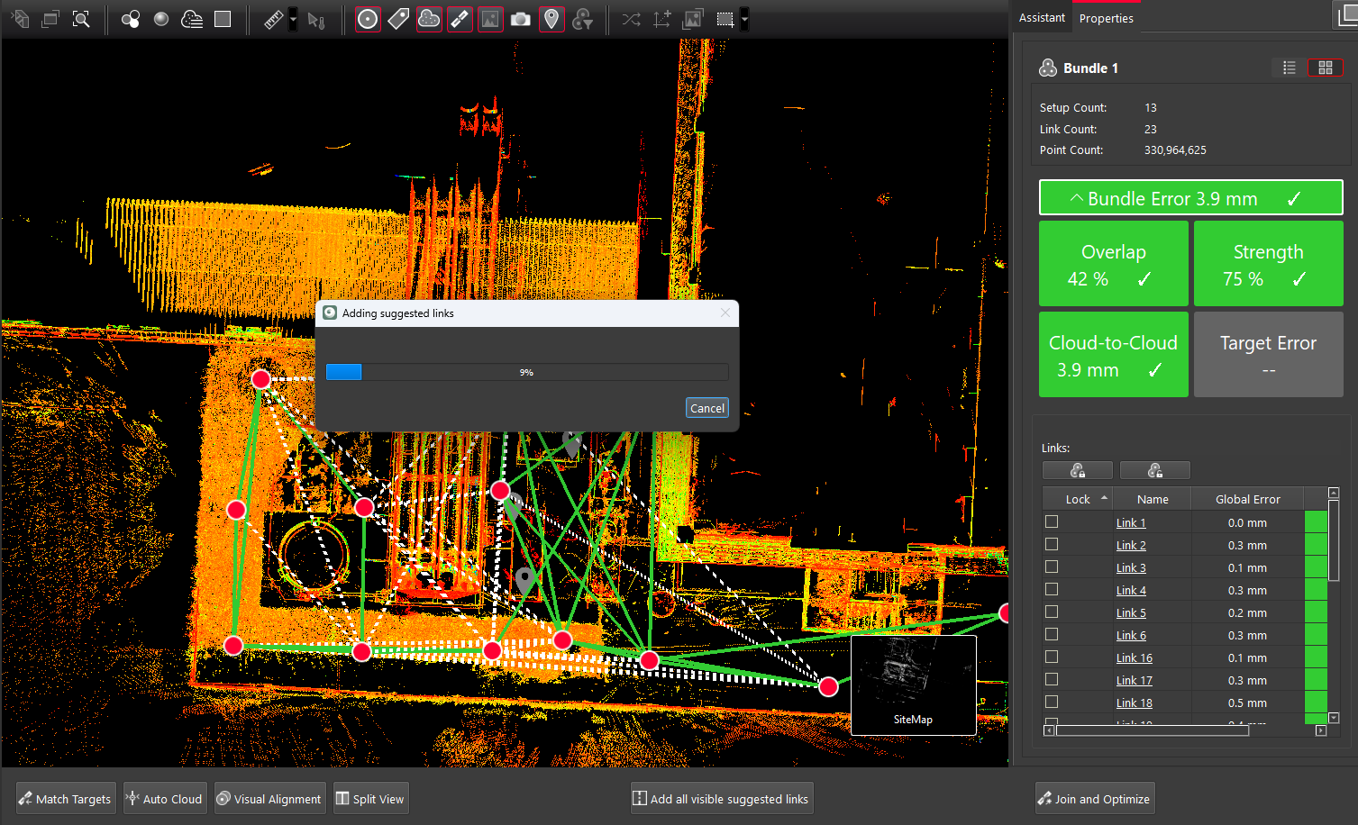This screenshot has width=1358, height=825.
Task: Check the Lock checkbox for Link 17
Action: point(1052,680)
